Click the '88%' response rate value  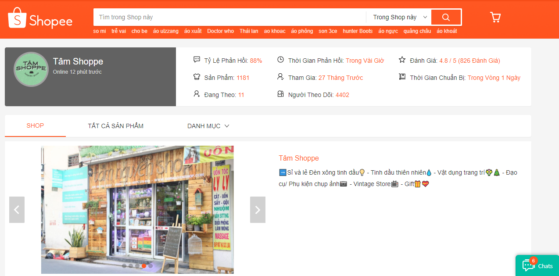point(256,61)
